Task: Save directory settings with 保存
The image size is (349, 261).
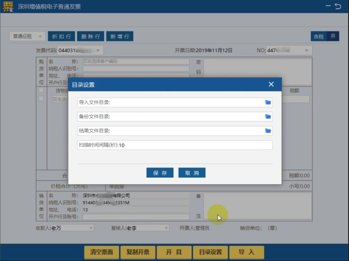Action: coord(160,173)
